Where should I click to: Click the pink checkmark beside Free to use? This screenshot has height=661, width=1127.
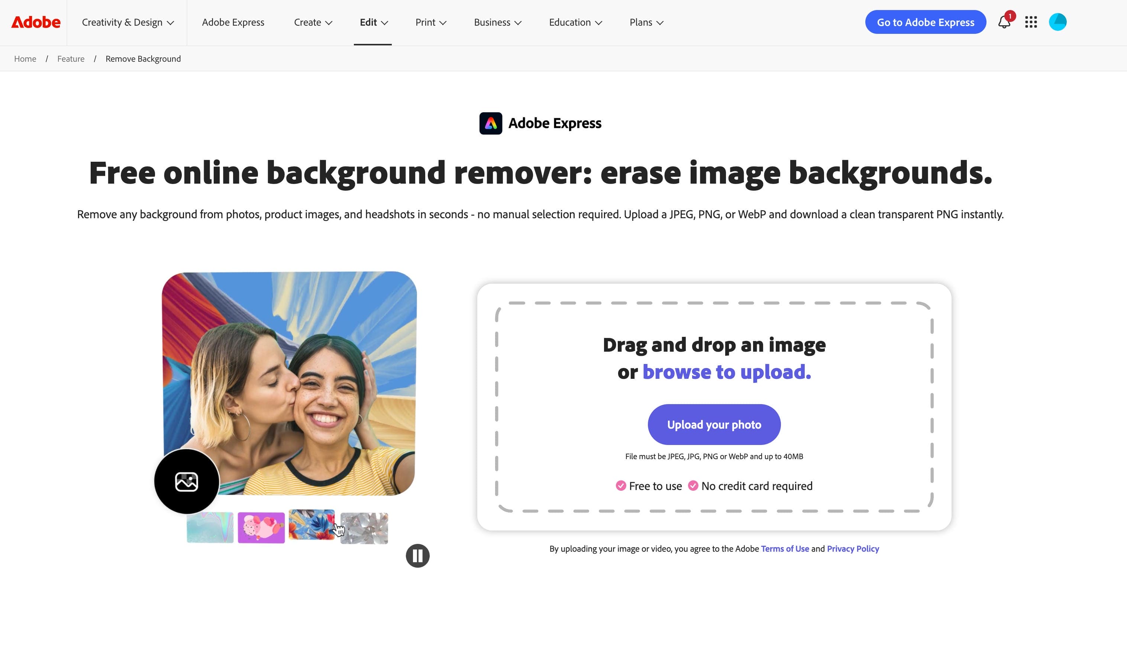(x=621, y=486)
